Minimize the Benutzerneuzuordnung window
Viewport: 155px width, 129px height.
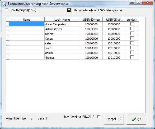click(x=132, y=2)
